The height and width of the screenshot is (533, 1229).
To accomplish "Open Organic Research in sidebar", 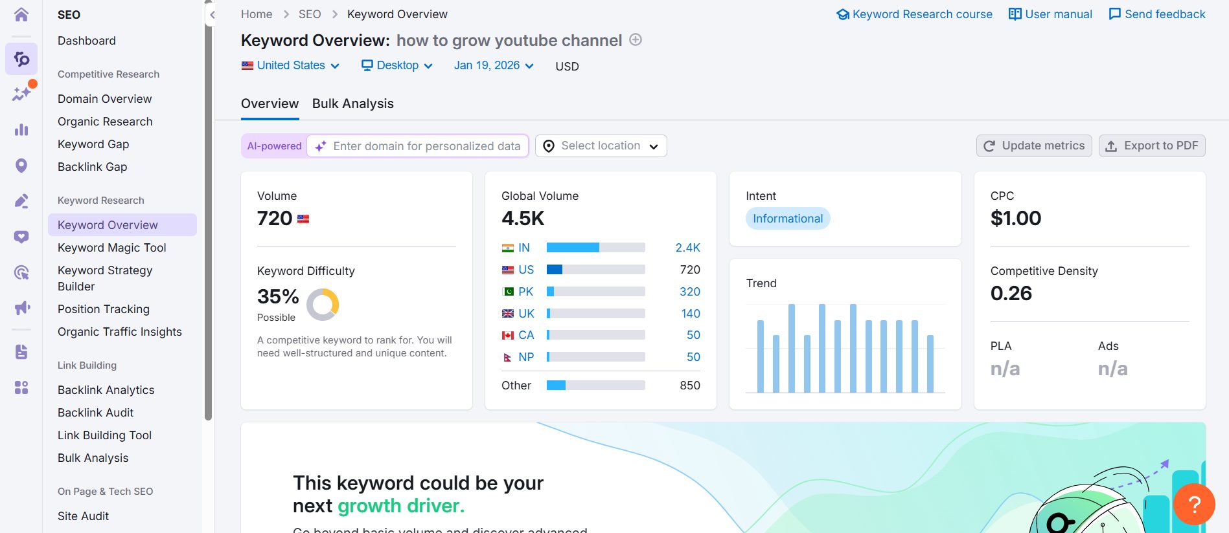I will (105, 122).
